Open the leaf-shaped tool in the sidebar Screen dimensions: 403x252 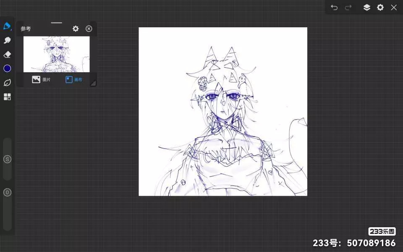7,83
